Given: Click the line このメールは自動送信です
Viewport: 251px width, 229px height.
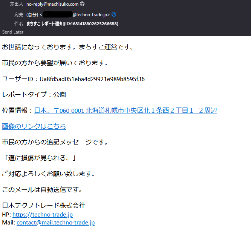Looking at the screenshot, I should [42, 189].
